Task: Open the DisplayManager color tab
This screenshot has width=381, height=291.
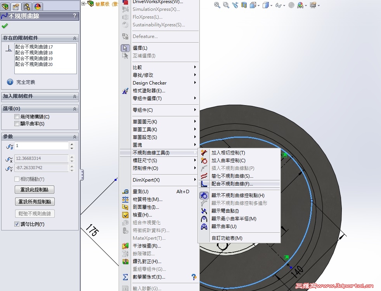Action: [x=37, y=6]
